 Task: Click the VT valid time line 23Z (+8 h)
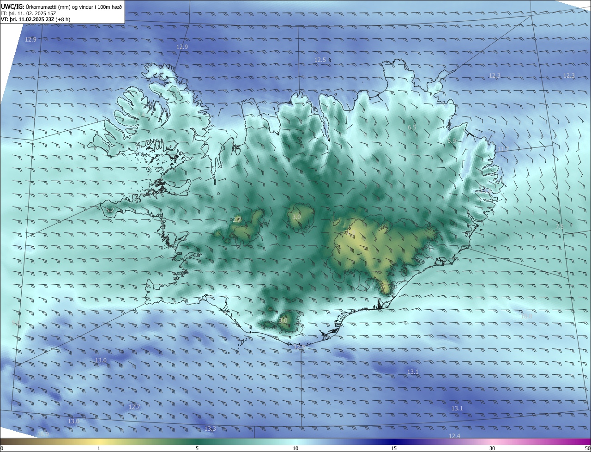click(36, 20)
